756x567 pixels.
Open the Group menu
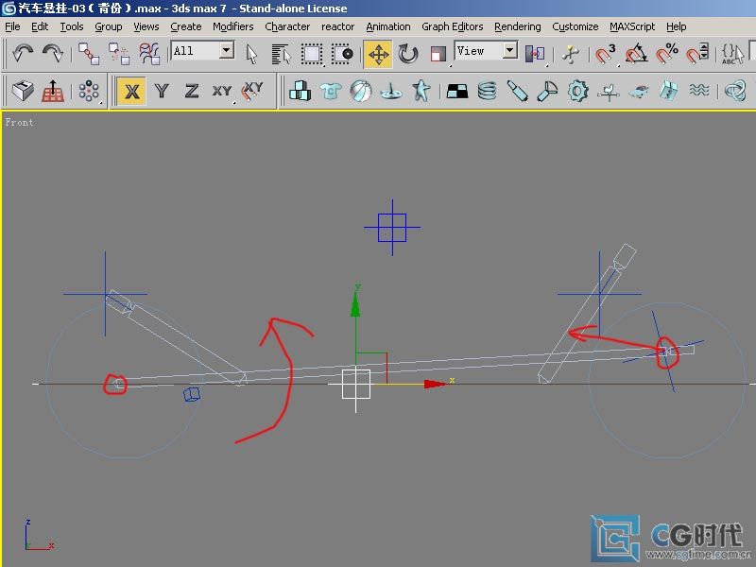coord(109,27)
